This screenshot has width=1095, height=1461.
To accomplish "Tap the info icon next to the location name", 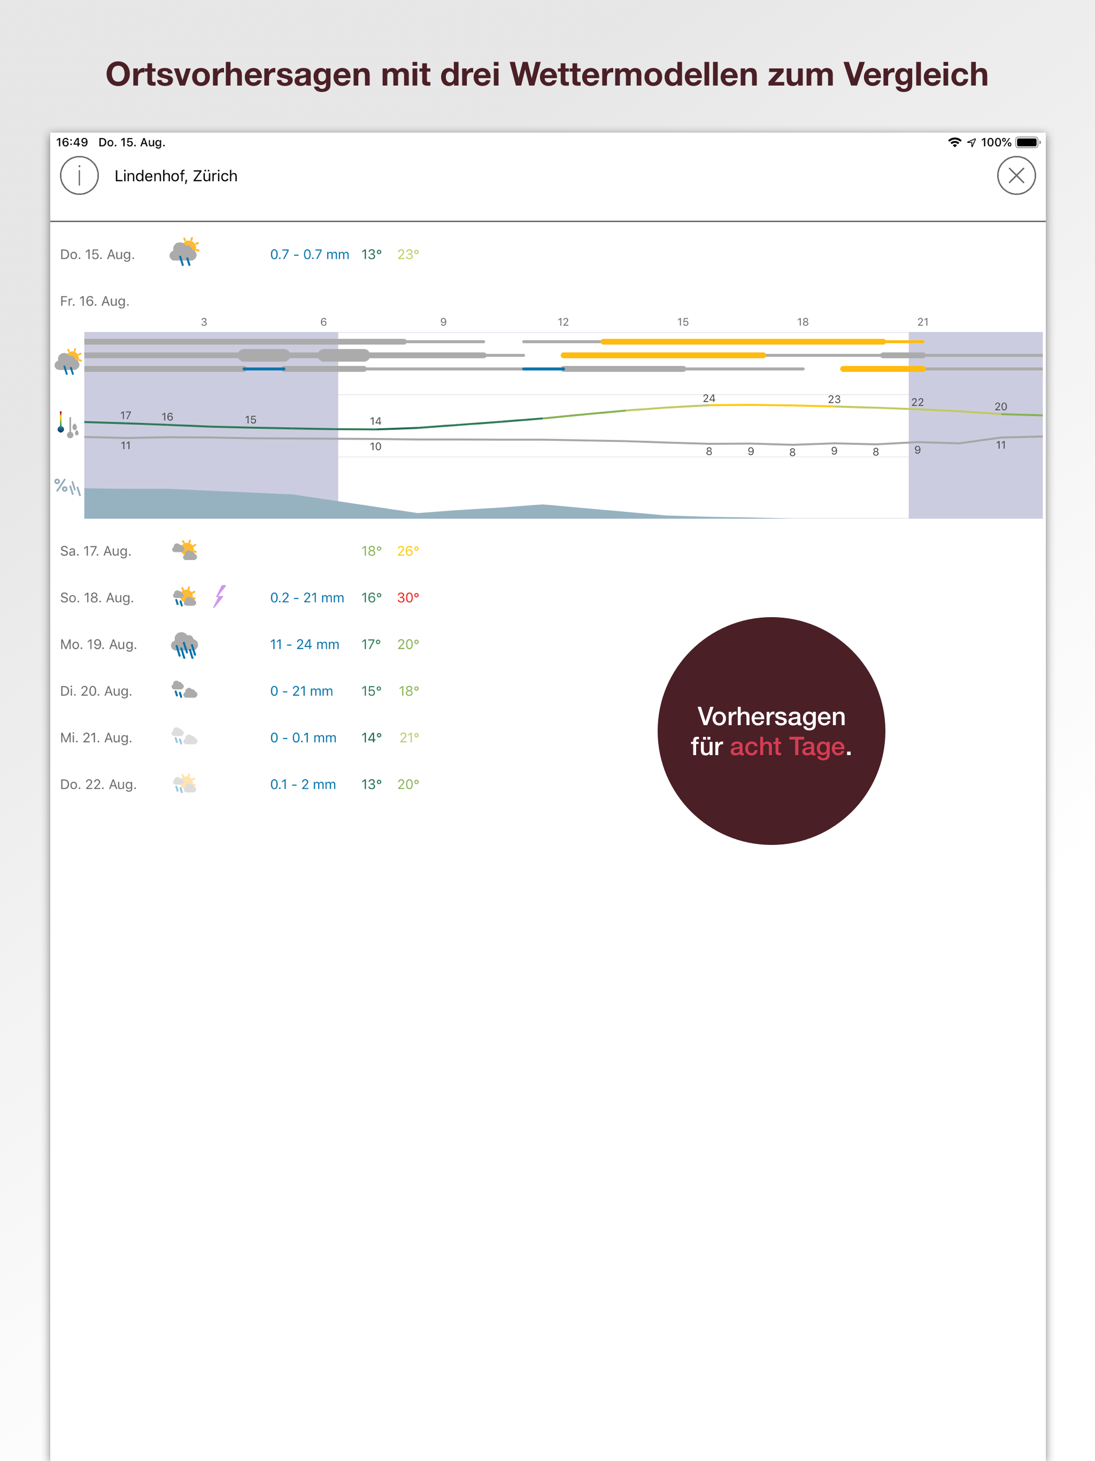I will [x=79, y=176].
